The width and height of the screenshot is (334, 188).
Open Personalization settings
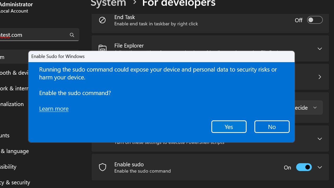[12, 104]
